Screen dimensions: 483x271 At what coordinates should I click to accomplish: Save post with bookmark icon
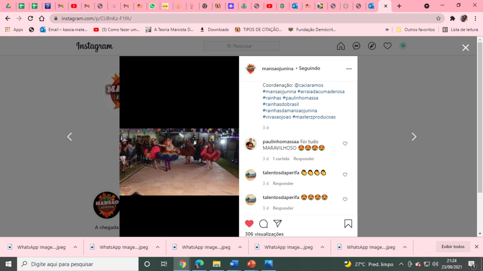(x=348, y=224)
